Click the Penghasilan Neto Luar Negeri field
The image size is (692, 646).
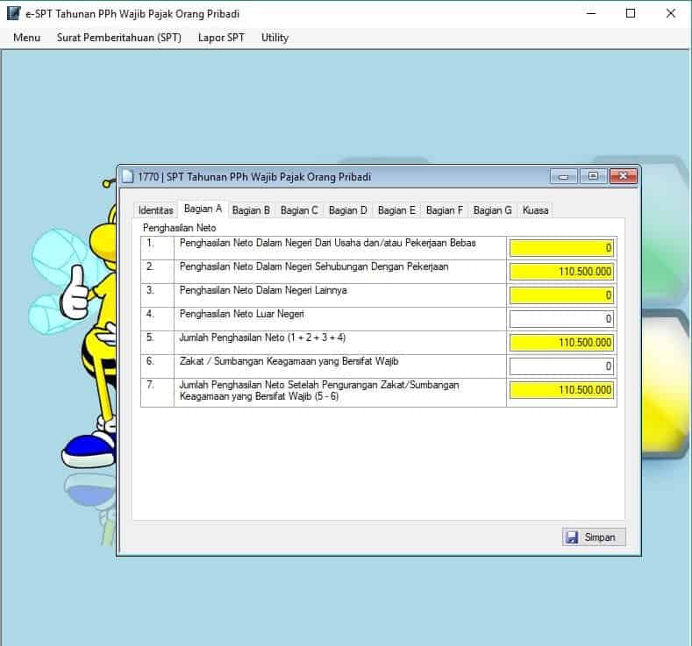tap(561, 319)
